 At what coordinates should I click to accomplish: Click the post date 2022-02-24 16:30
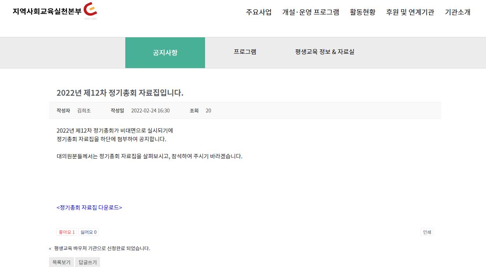(x=150, y=110)
